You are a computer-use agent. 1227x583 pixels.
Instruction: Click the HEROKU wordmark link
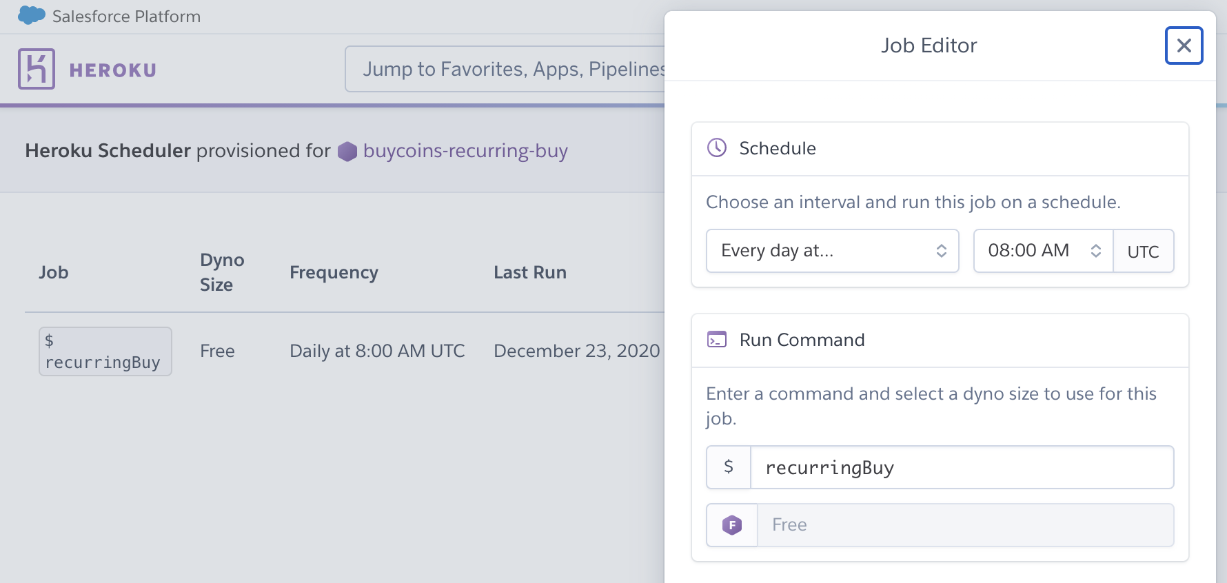click(x=113, y=70)
